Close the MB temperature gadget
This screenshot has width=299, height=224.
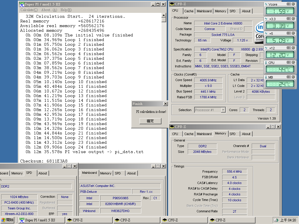[293, 77]
